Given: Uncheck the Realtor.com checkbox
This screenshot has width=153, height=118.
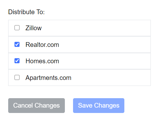Looking at the screenshot, I should pos(17,44).
